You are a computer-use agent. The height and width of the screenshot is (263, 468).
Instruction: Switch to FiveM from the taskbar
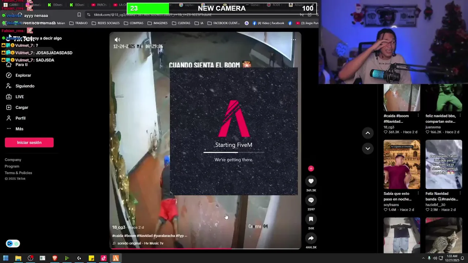pos(116,258)
